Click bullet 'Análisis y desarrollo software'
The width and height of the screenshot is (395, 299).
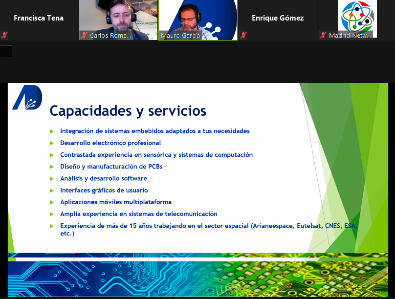(x=104, y=178)
